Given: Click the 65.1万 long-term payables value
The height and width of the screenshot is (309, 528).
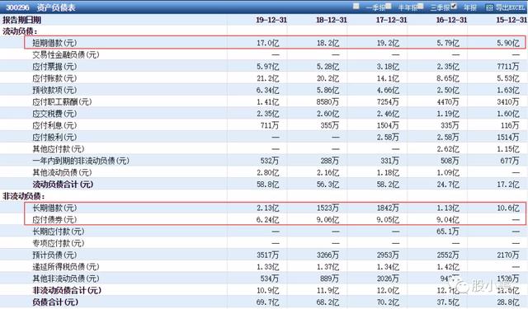Looking at the screenshot, I should pos(448,232).
